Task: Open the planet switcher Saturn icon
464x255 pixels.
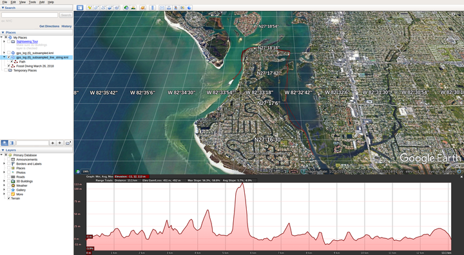Action: click(143, 8)
